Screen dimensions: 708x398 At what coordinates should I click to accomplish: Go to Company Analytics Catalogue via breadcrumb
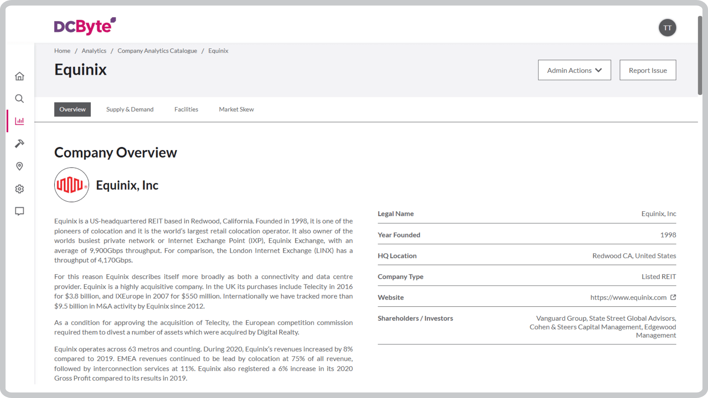[x=157, y=50]
